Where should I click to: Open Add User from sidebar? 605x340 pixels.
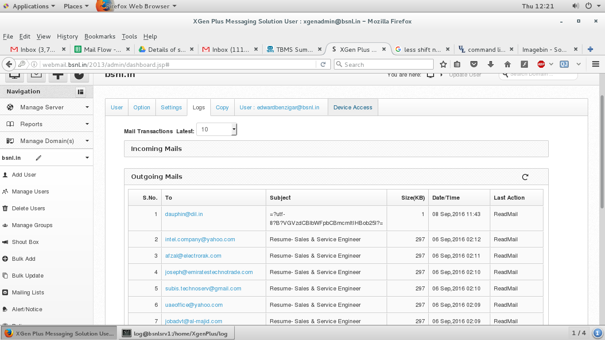pyautogui.click(x=24, y=175)
